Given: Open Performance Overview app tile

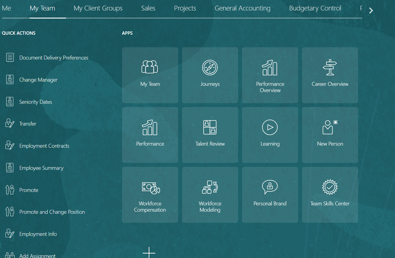Looking at the screenshot, I should point(270,75).
